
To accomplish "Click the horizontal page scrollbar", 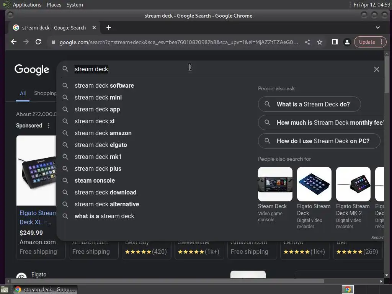I will point(168,281).
